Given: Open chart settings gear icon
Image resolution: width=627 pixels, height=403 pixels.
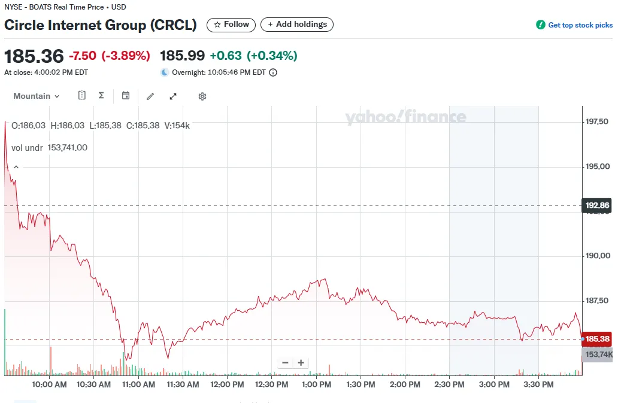Looking at the screenshot, I should coord(202,96).
